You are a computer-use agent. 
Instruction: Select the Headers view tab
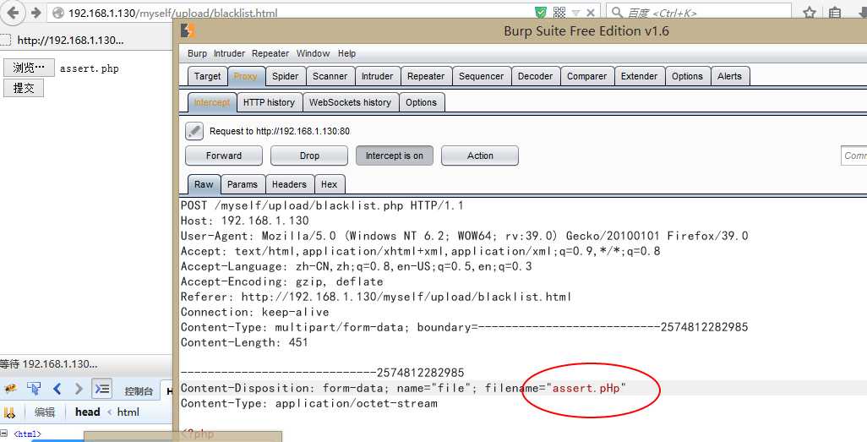(x=289, y=185)
